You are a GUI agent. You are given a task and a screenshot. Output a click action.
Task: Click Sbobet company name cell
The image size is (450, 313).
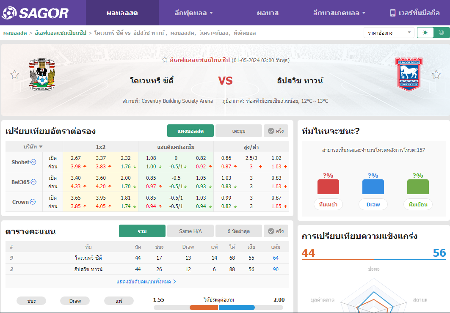[x=24, y=162]
